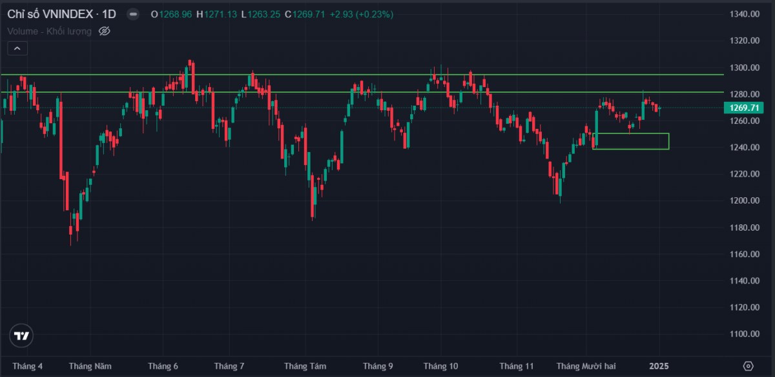
Task: Toggle the Volume indicator eye icon
Action: click(x=105, y=30)
